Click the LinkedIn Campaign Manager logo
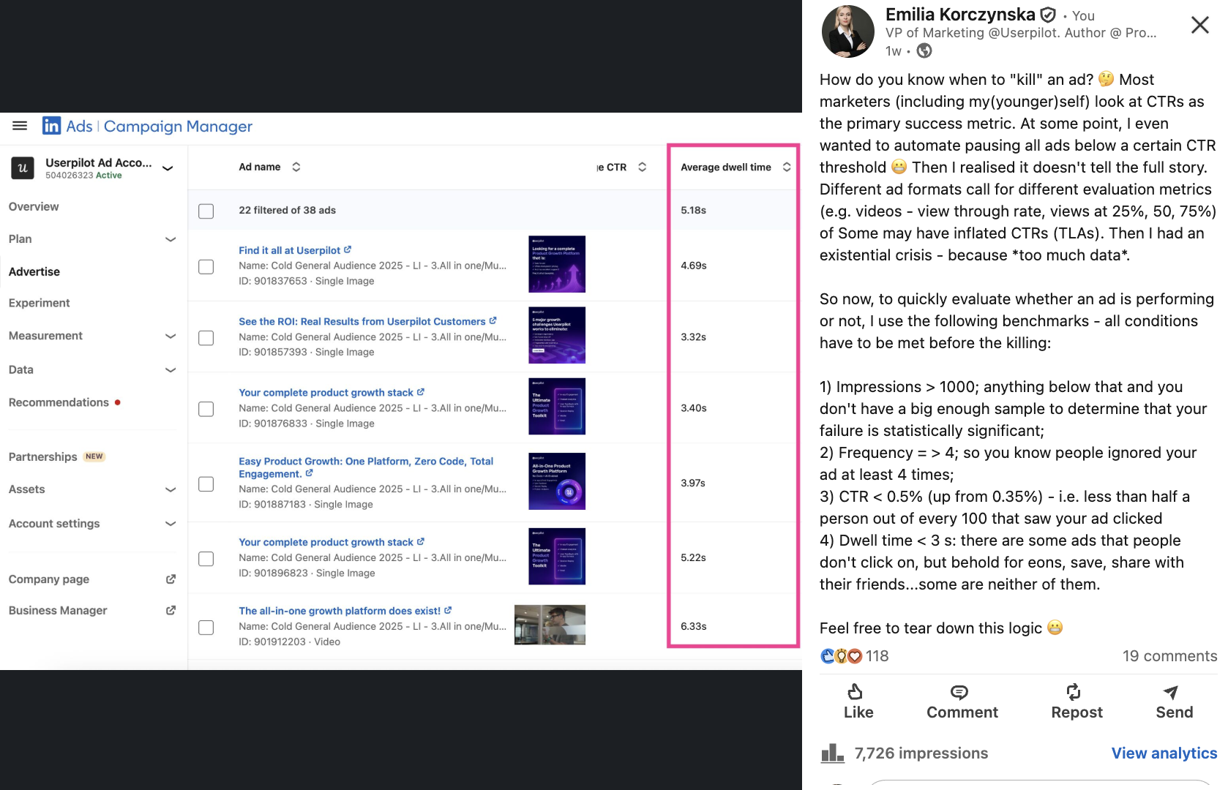Viewport: 1228px width, 790px height. (x=51, y=126)
